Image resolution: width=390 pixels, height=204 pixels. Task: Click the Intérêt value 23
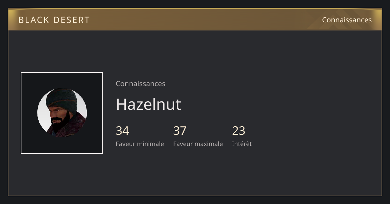239,130
